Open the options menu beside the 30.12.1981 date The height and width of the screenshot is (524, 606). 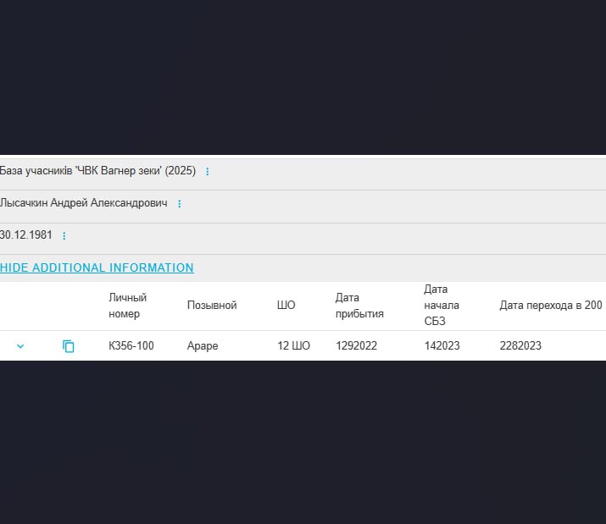pos(64,236)
